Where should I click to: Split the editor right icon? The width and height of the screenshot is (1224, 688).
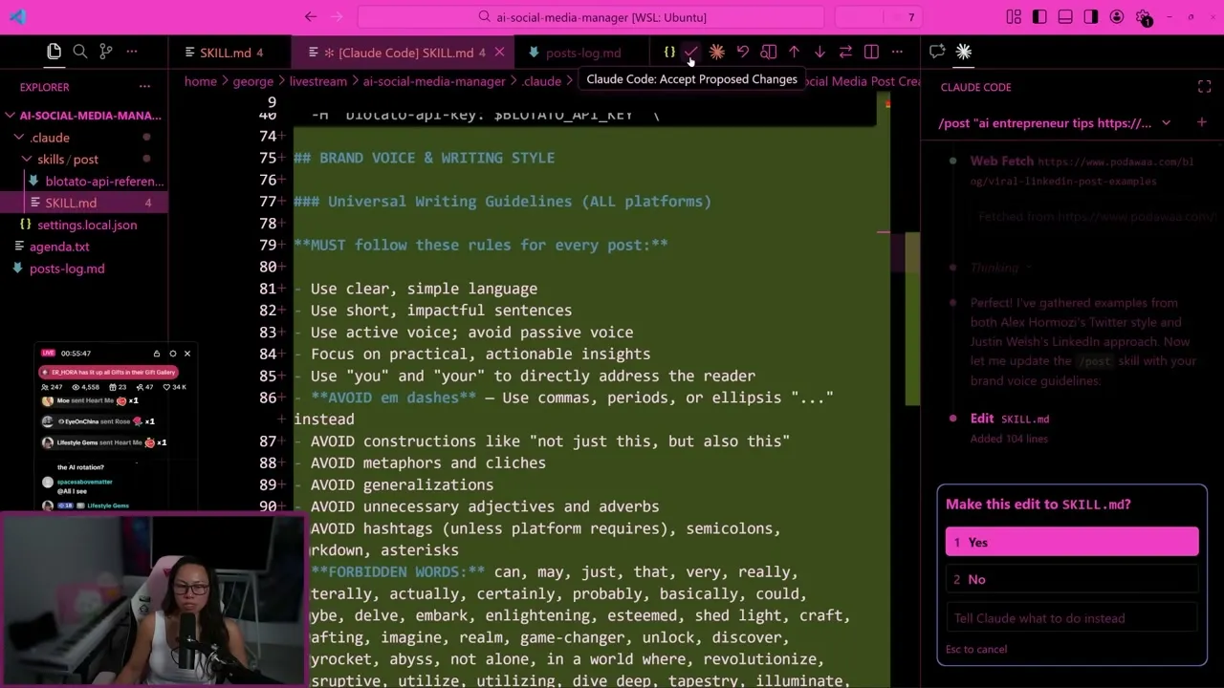coord(871,52)
